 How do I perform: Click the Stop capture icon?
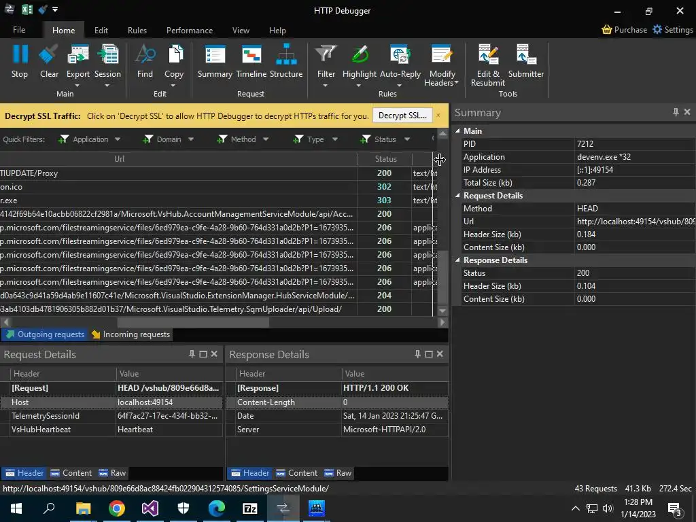(x=20, y=55)
